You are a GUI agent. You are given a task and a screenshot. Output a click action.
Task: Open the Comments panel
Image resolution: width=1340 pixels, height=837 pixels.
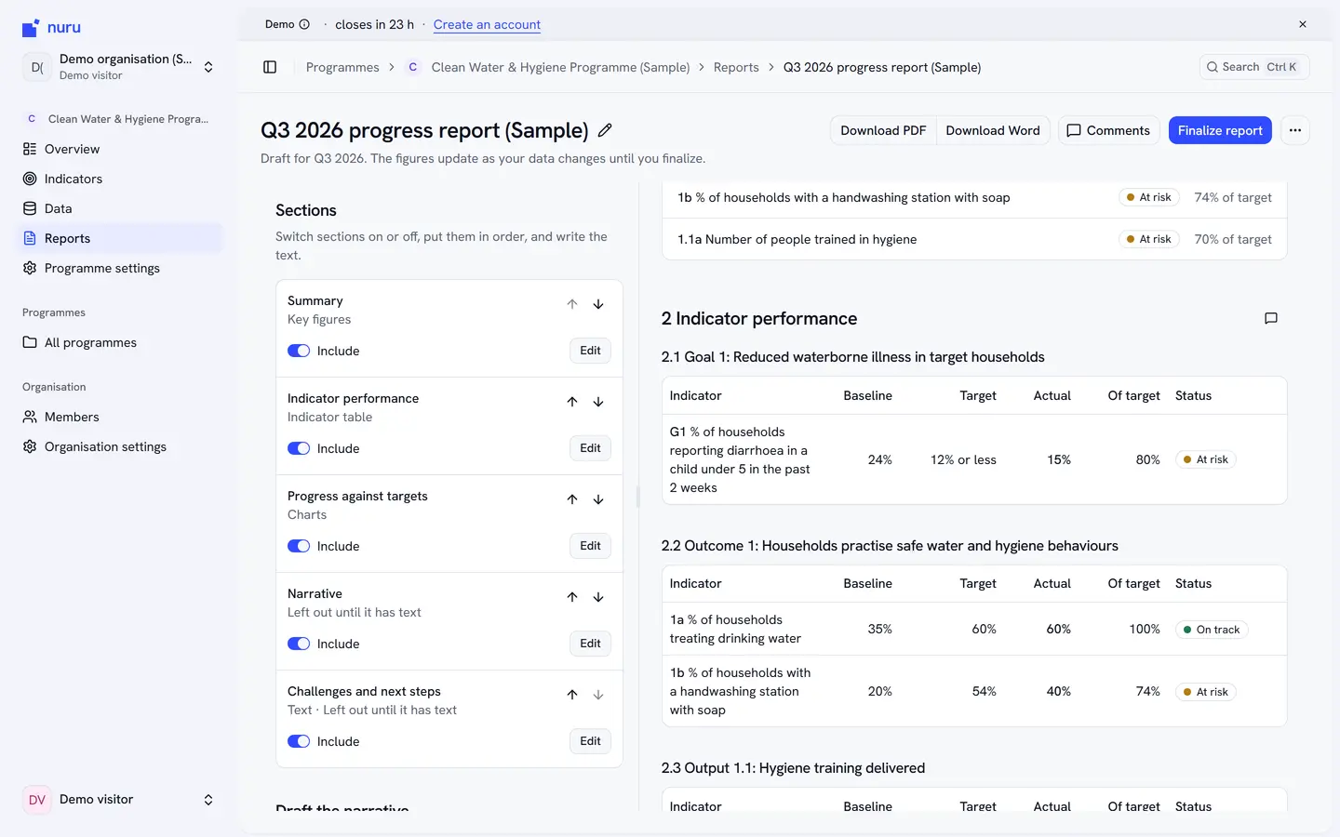pyautogui.click(x=1108, y=130)
